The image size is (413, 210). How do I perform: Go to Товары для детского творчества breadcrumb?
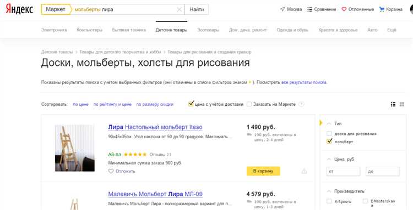point(120,52)
